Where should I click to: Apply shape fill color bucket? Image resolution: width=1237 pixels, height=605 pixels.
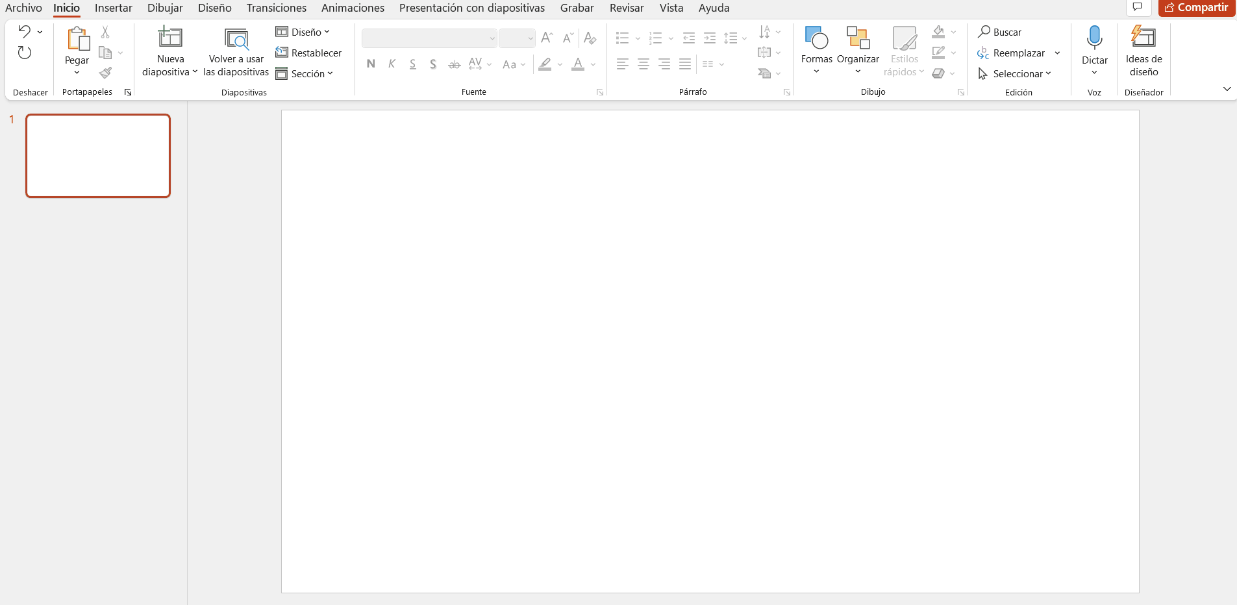tap(938, 32)
